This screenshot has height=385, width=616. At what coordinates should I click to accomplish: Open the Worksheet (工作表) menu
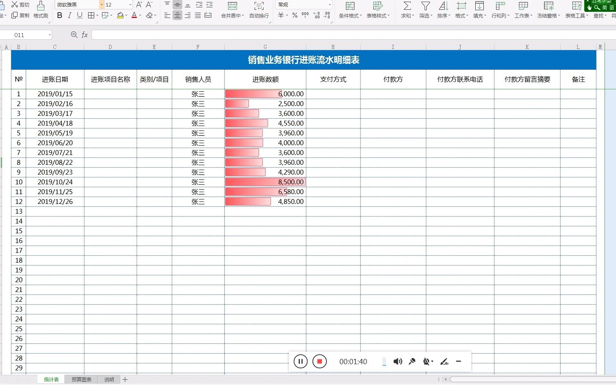tap(523, 10)
